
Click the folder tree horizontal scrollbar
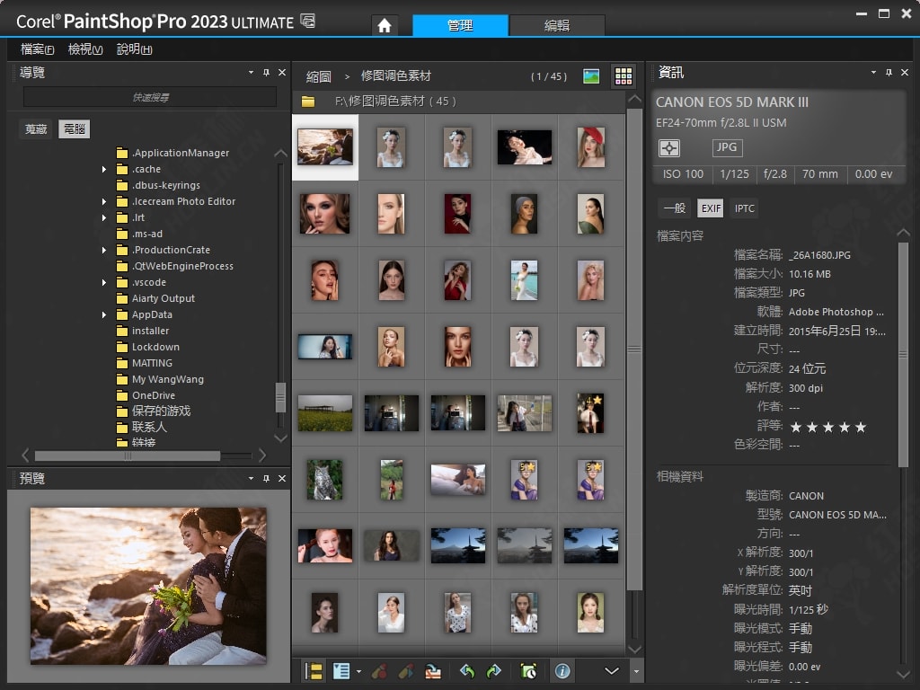126,456
